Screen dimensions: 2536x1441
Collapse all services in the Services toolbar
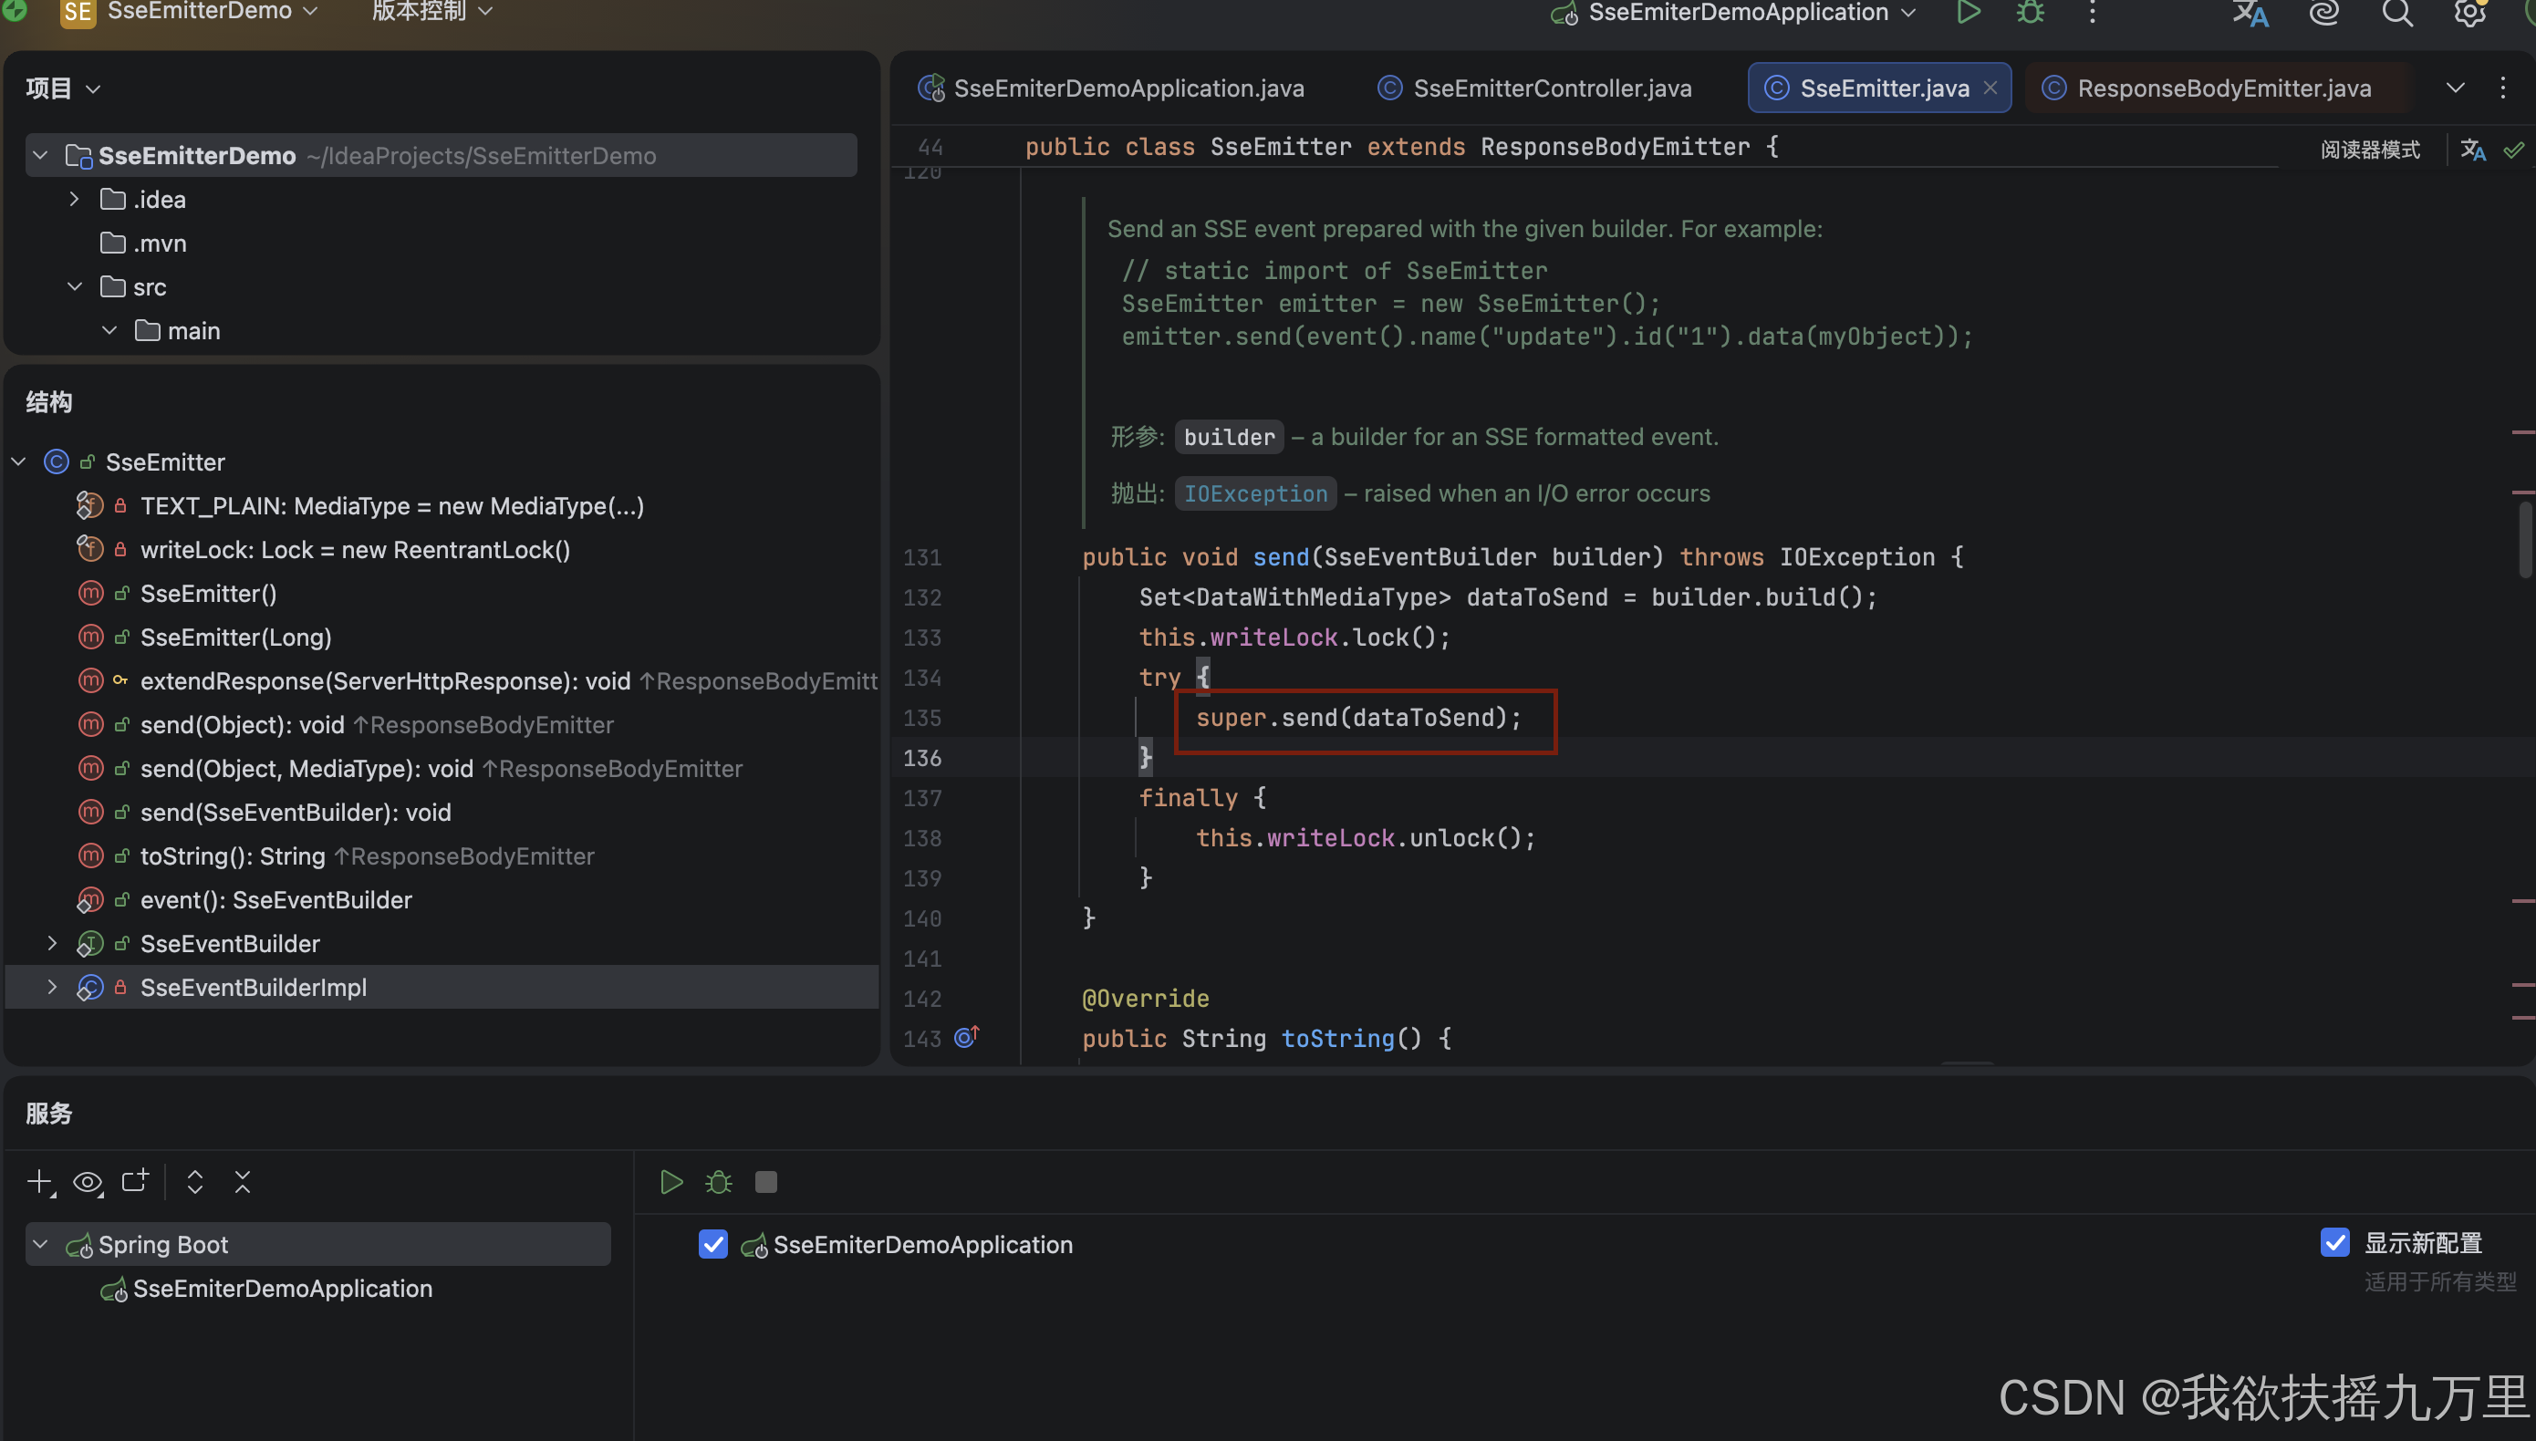pyautogui.click(x=243, y=1182)
